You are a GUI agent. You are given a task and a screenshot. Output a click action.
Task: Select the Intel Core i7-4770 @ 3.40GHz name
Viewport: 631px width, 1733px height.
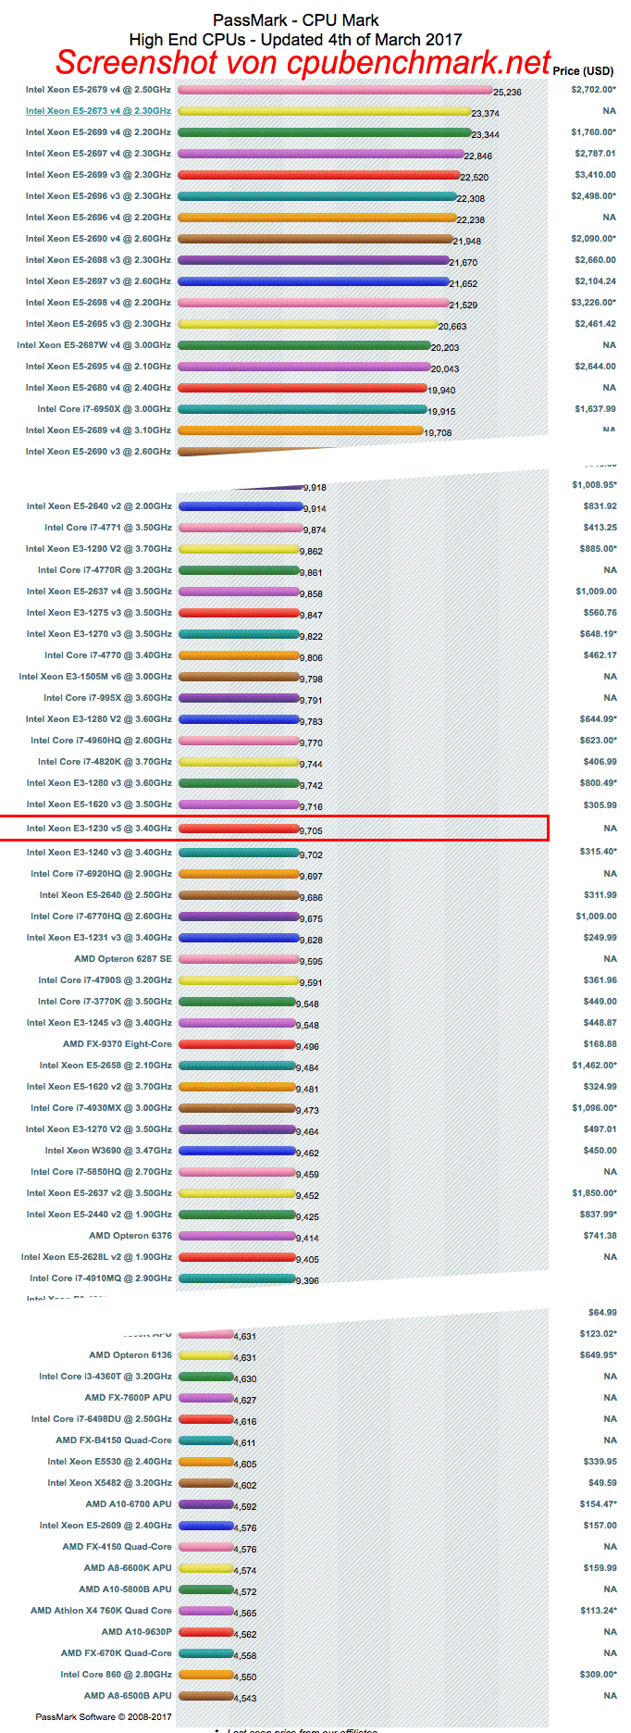click(108, 655)
